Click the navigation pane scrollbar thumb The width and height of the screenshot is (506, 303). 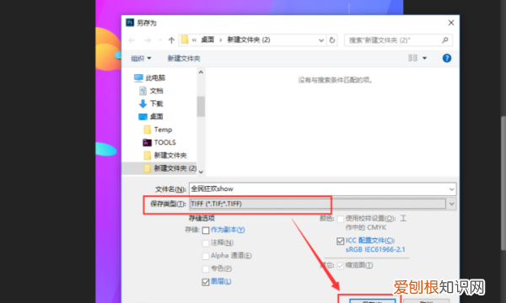(x=201, y=106)
